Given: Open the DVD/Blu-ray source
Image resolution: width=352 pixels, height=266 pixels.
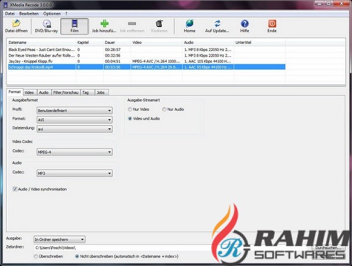Looking at the screenshot, I should (x=46, y=26).
